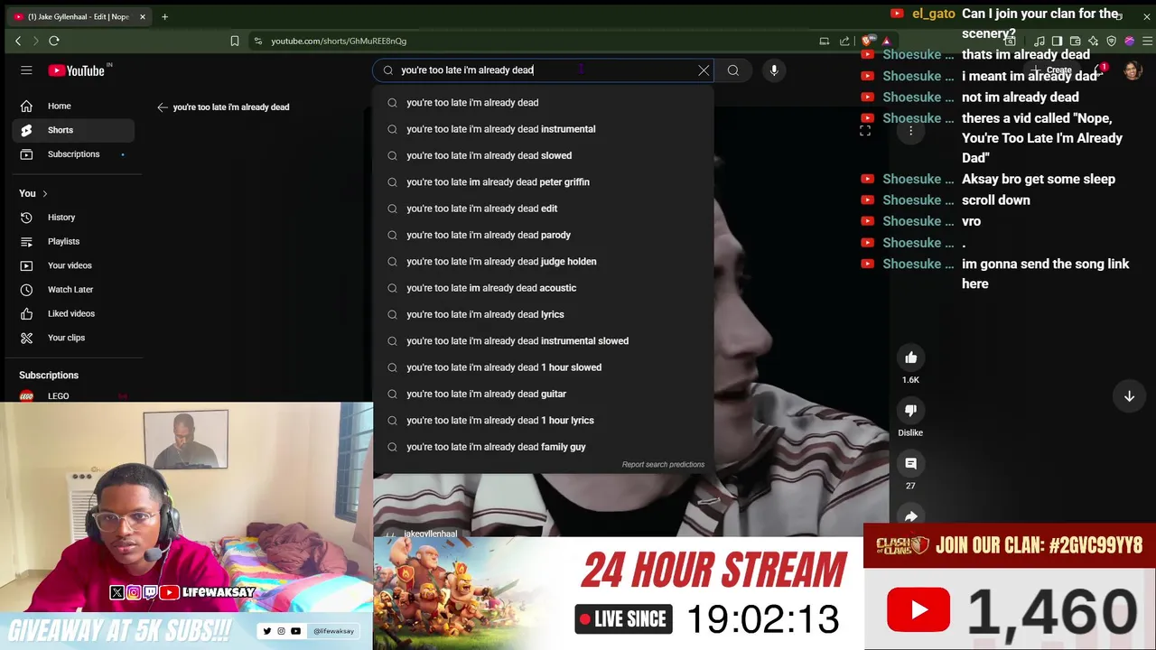
Task: Clear the search text with X
Action: pyautogui.click(x=704, y=70)
